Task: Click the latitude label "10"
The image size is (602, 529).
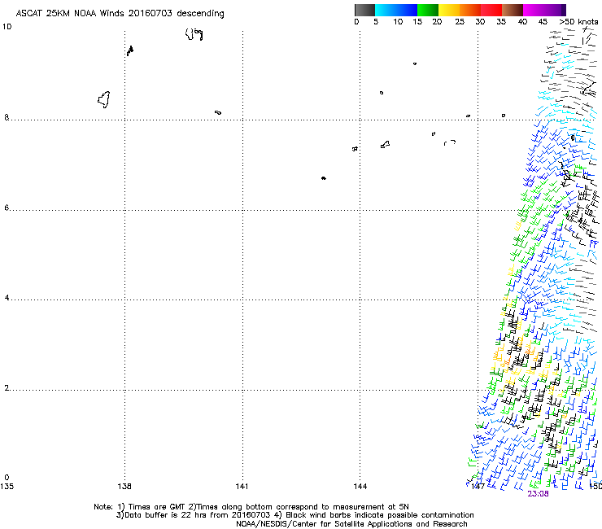Action: click(x=7, y=27)
